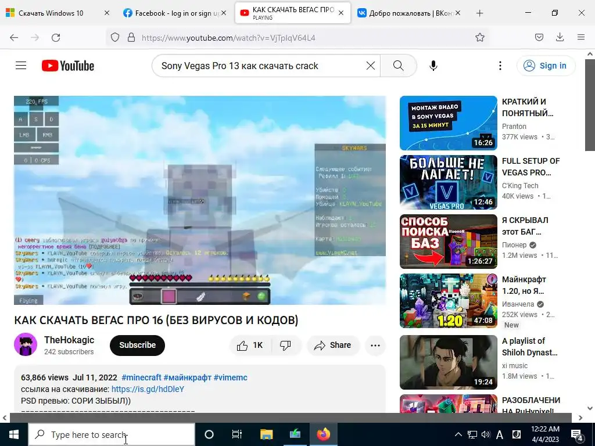Open Pocket save icon in toolbar
Screen dimensions: 595x446
[x=539, y=37]
